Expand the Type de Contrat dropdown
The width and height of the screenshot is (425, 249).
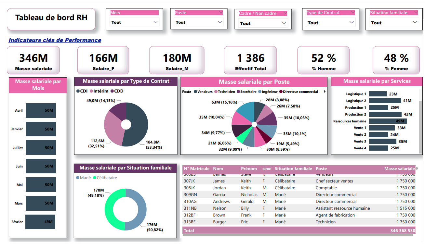click(352, 23)
